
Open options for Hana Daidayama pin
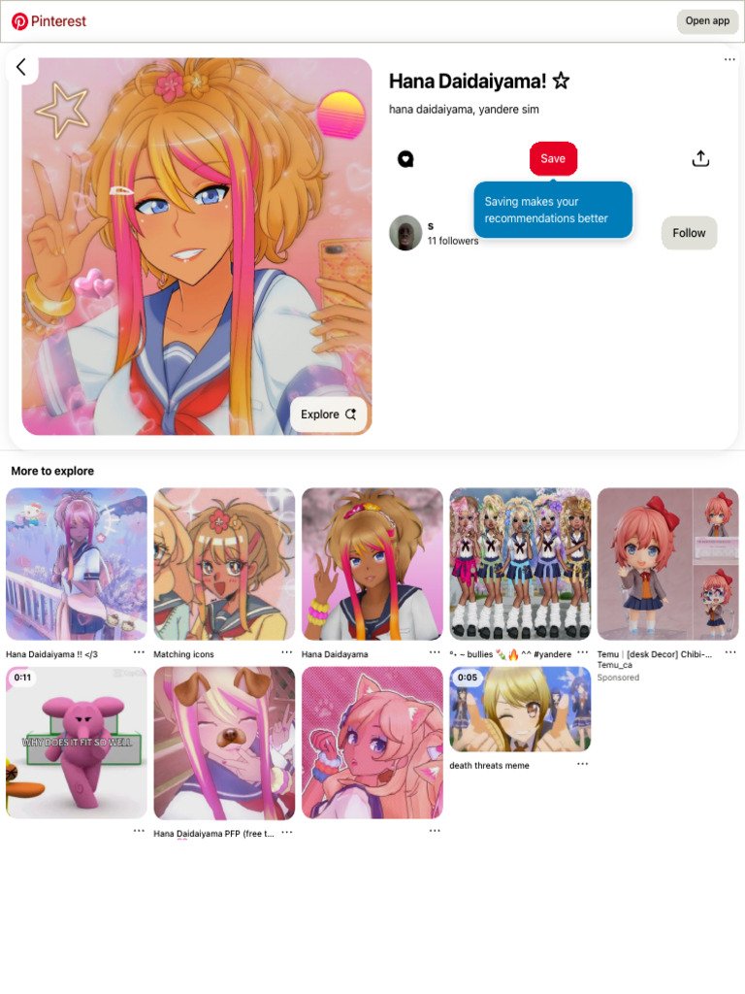coord(435,652)
